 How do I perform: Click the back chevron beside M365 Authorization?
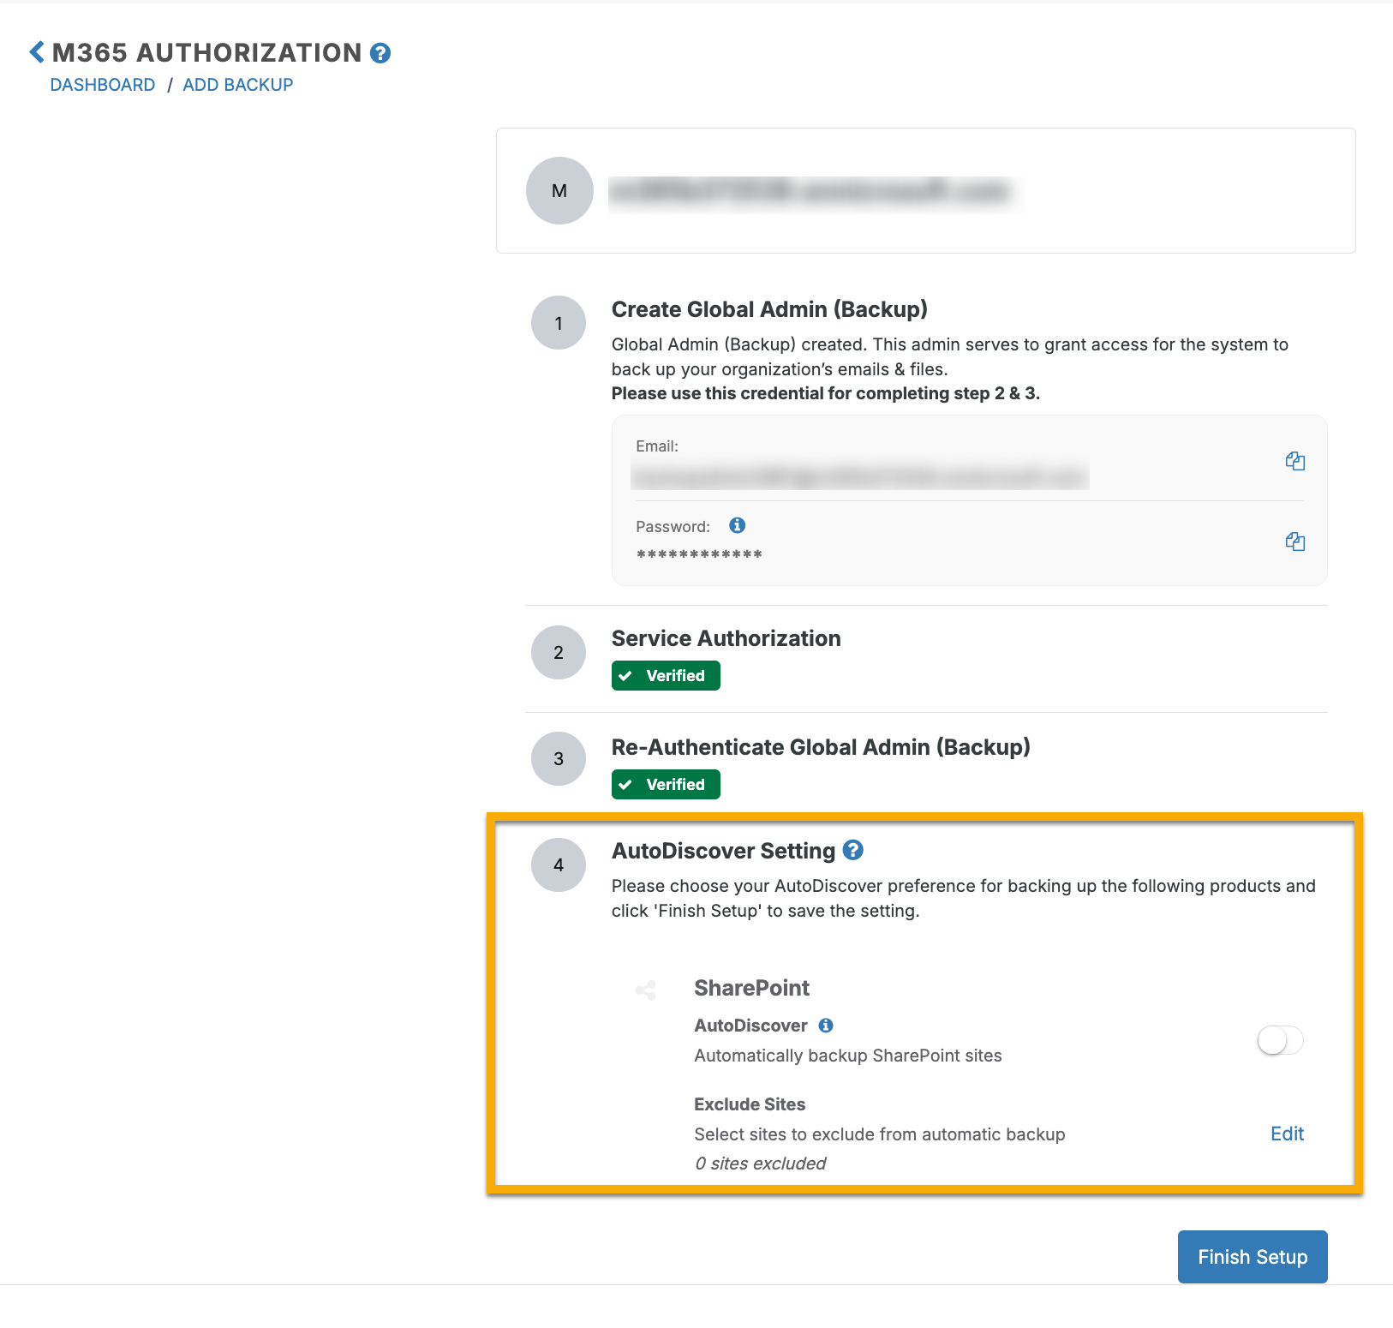(37, 52)
